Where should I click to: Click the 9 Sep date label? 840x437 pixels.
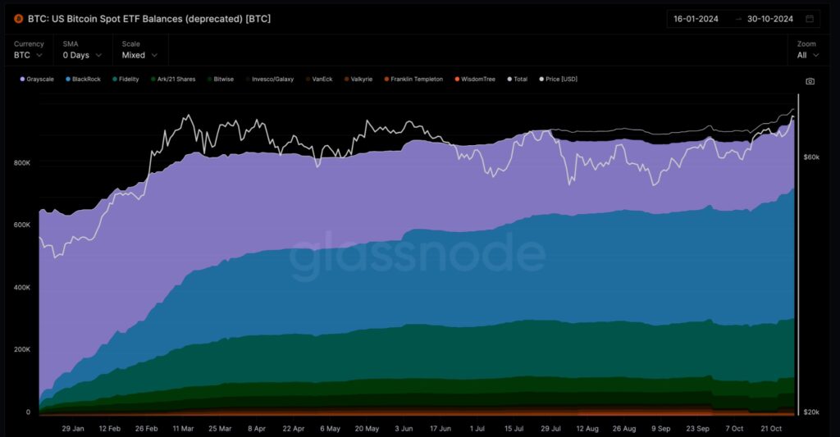660,429
